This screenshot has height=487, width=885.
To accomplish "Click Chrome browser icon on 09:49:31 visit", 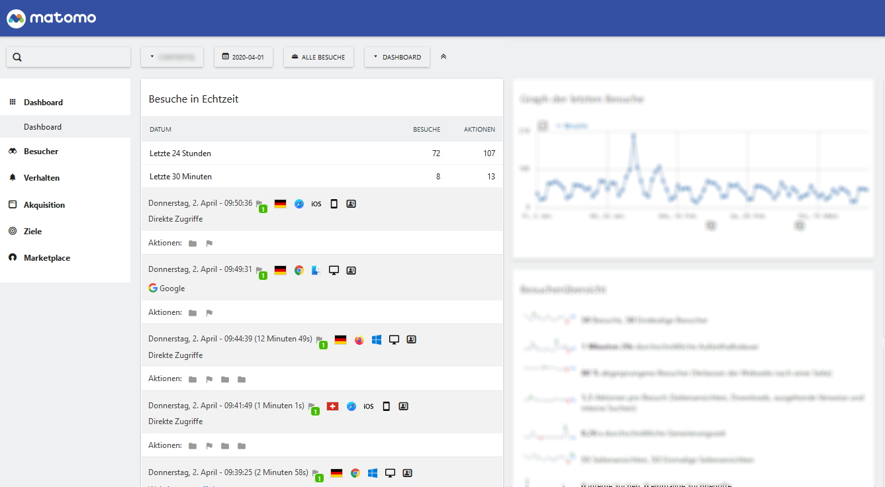I will [299, 271].
